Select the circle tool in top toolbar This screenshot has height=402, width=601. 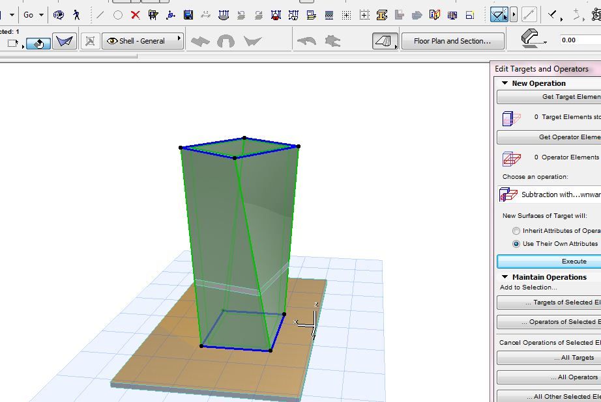pyautogui.click(x=118, y=15)
